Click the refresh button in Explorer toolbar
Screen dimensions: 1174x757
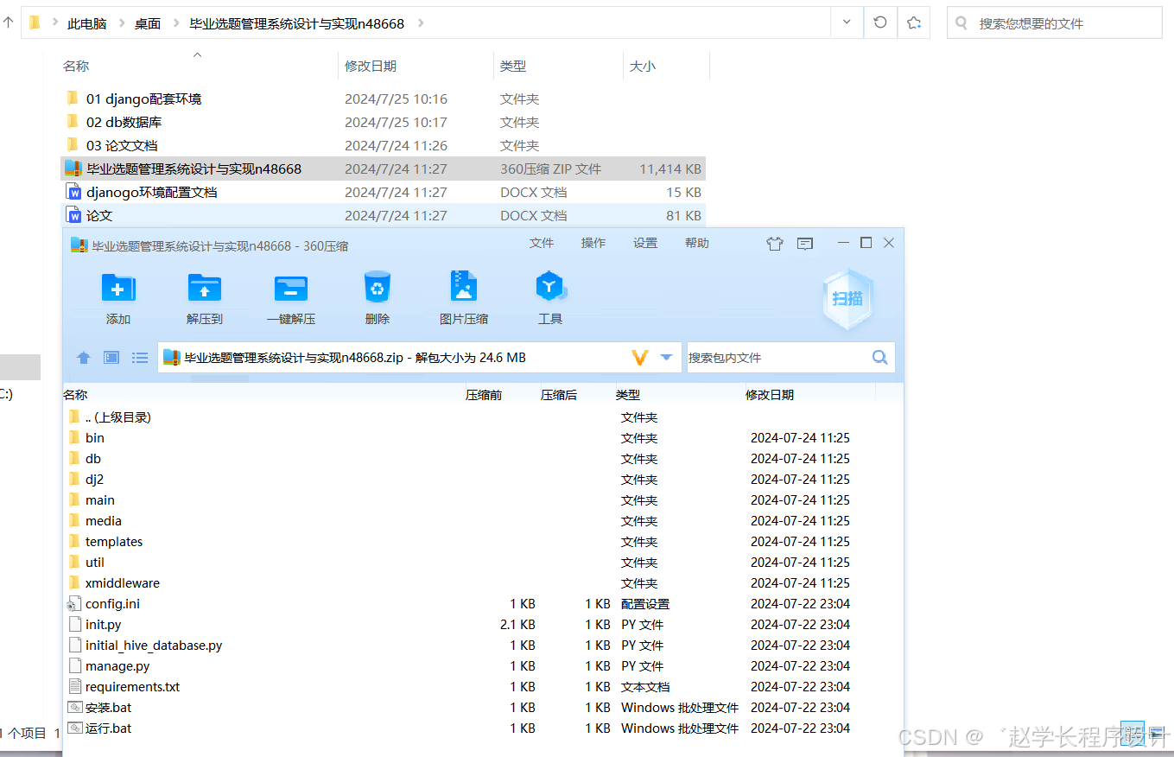879,22
